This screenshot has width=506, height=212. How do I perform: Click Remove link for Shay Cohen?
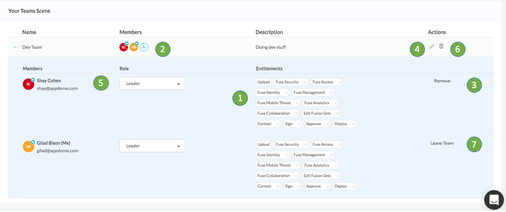(442, 81)
